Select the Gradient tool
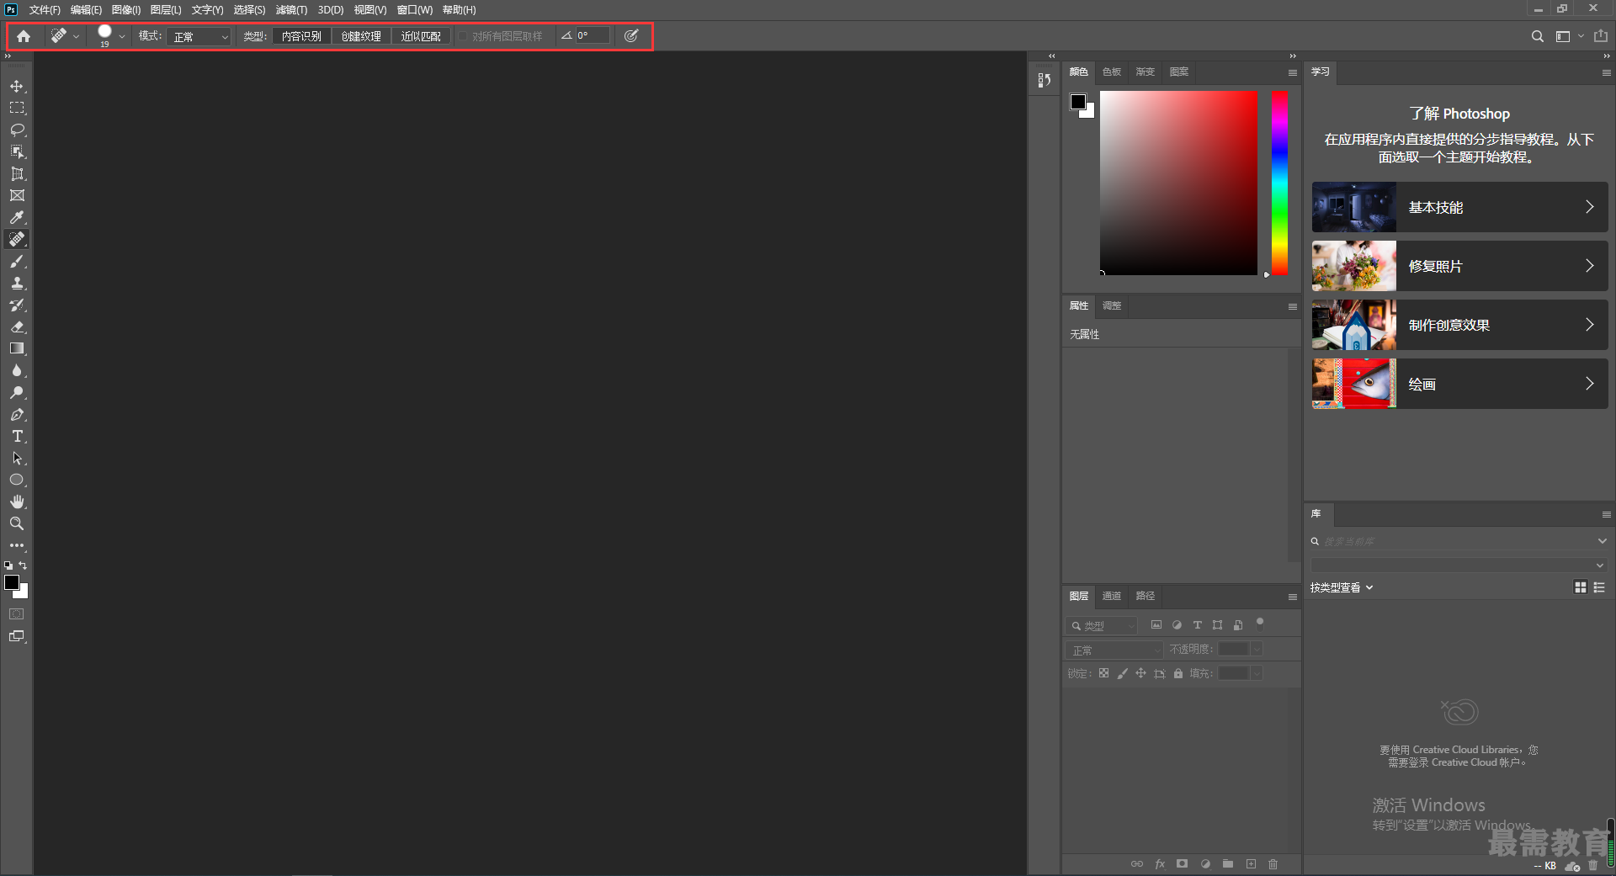Screen dimensions: 1616x876 [x=17, y=348]
